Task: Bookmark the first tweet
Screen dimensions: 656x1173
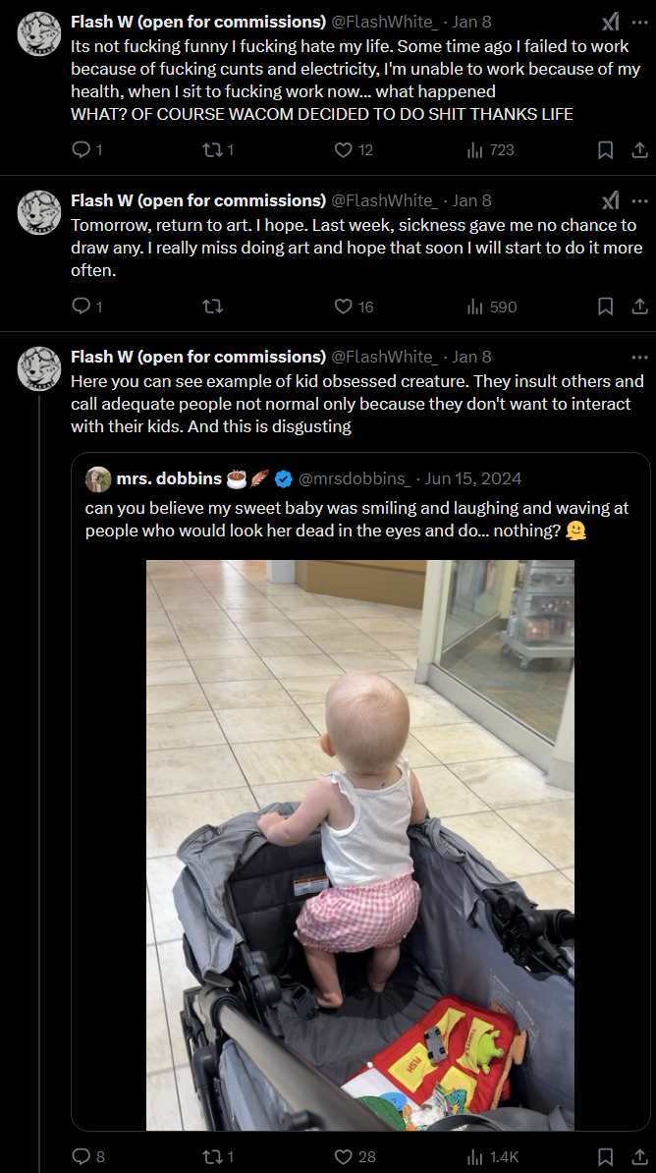Action: point(606,150)
